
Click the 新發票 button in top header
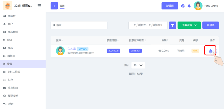point(170,6)
